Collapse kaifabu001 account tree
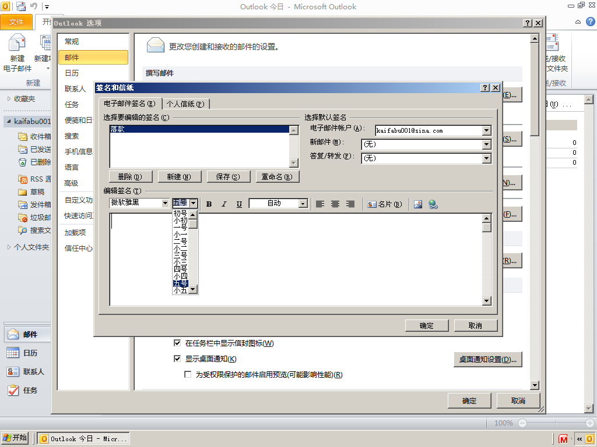Image resolution: width=597 pixels, height=447 pixels. [9, 121]
